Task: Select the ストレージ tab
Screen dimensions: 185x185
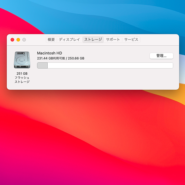Action: point(93,40)
